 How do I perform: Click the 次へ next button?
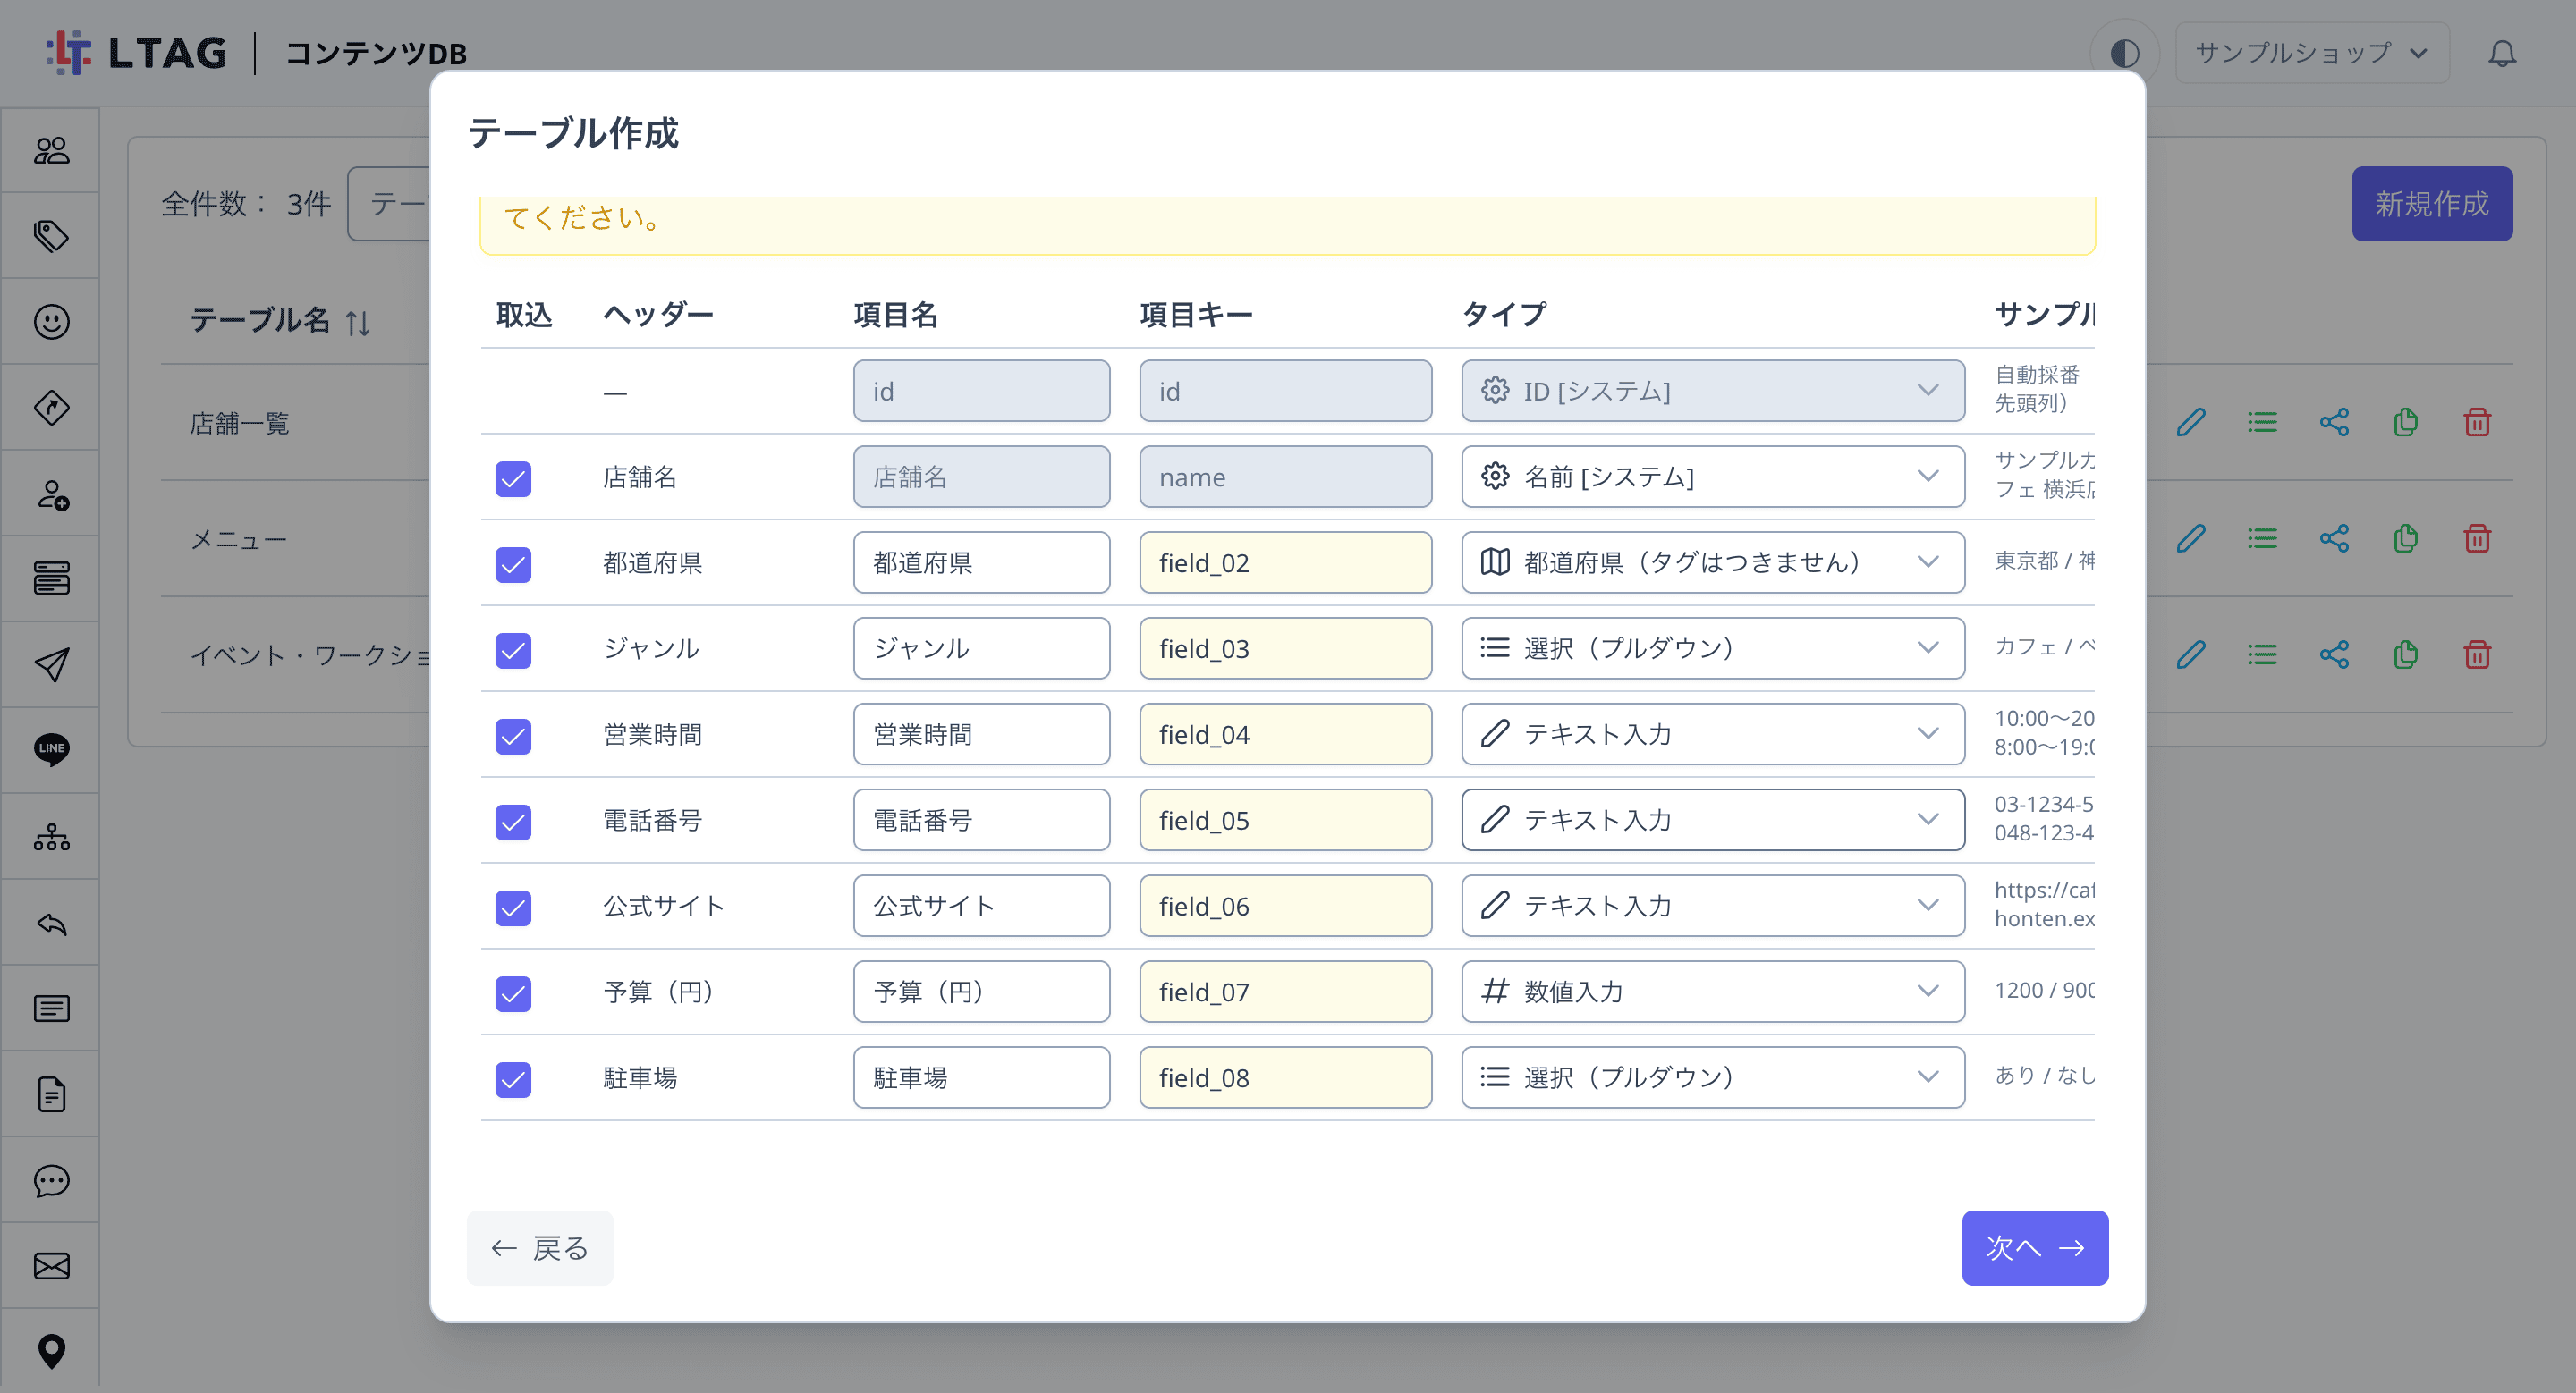pos(2034,1248)
